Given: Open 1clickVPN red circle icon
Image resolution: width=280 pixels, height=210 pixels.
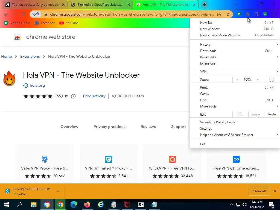Looking at the screenshot, I should (x=172, y=159).
